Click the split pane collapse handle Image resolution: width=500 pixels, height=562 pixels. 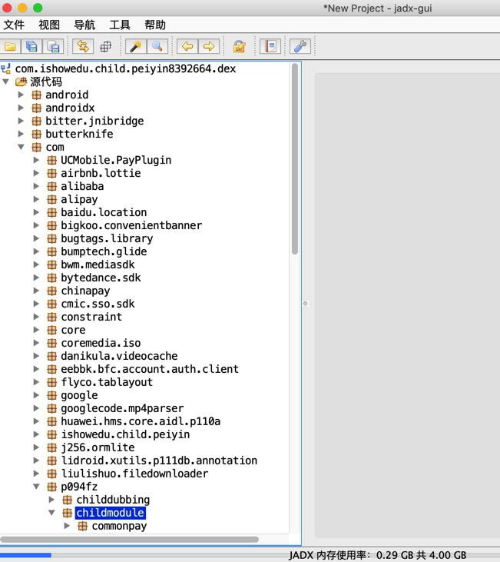[305, 304]
